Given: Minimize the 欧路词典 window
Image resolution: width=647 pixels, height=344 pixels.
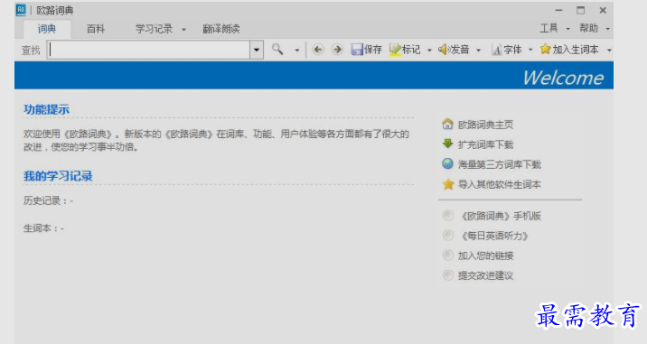Looking at the screenshot, I should click(558, 10).
